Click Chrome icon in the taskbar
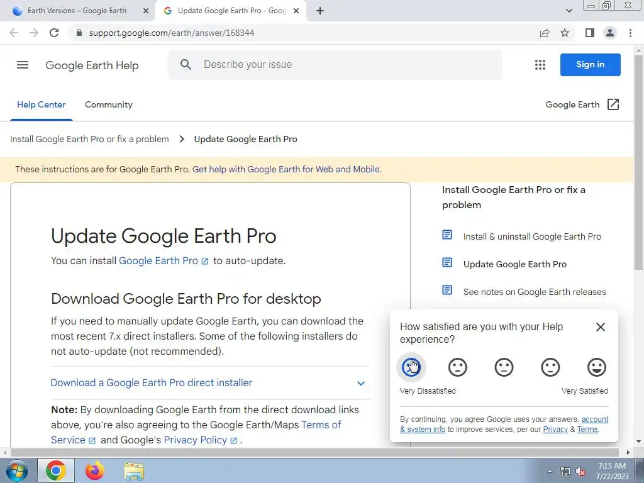Viewport: 644px width, 483px height. (x=56, y=470)
